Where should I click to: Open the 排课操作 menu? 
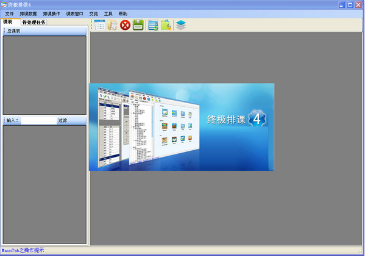pos(51,14)
